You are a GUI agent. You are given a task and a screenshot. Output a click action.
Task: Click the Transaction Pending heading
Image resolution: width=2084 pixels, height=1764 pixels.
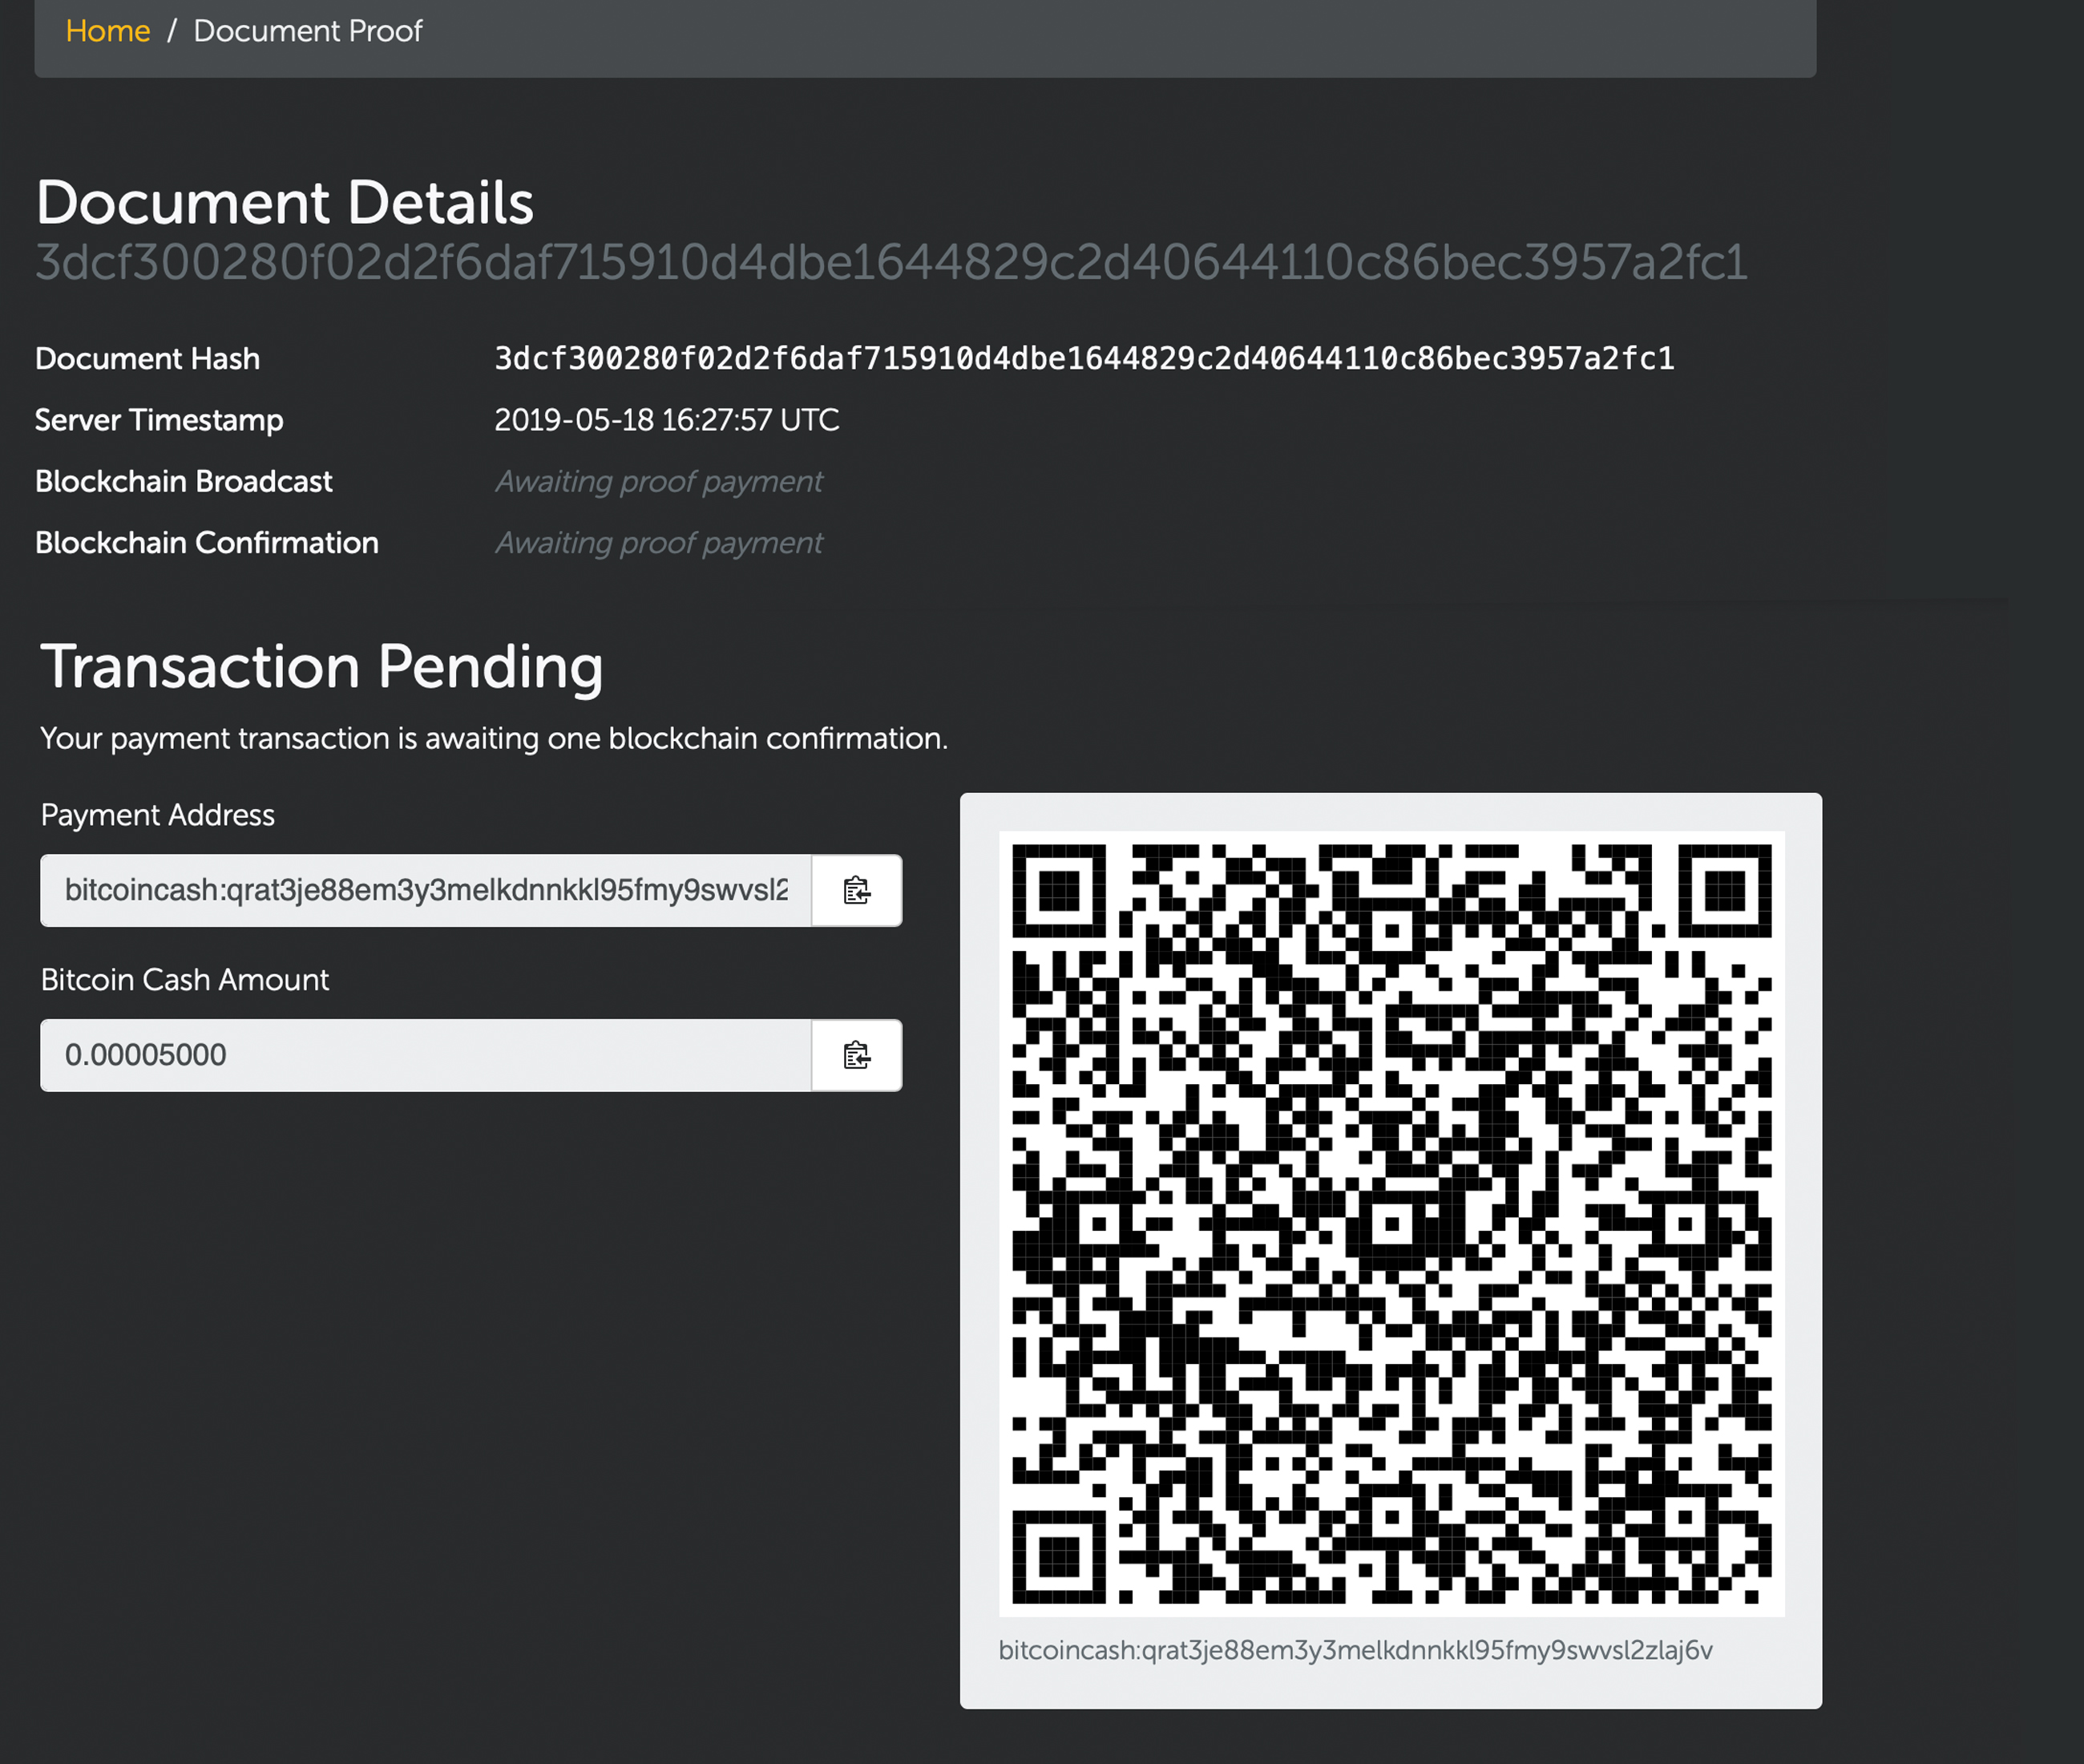point(322,667)
